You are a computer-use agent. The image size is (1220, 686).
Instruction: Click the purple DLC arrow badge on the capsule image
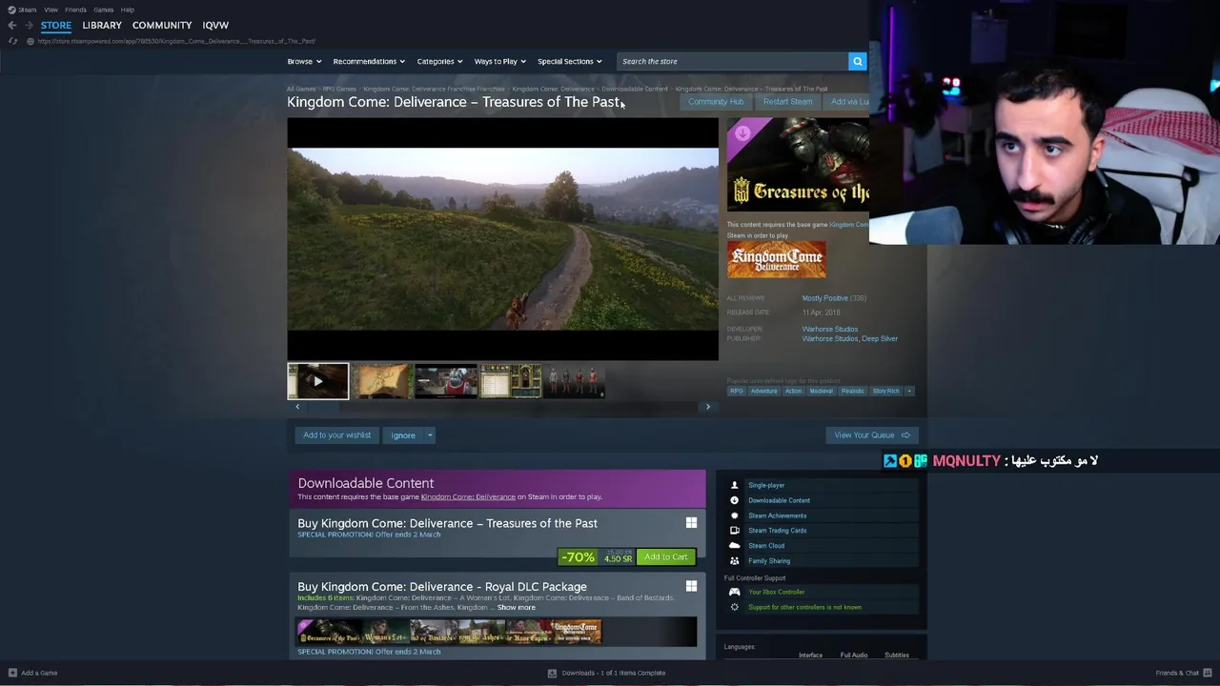(x=742, y=132)
